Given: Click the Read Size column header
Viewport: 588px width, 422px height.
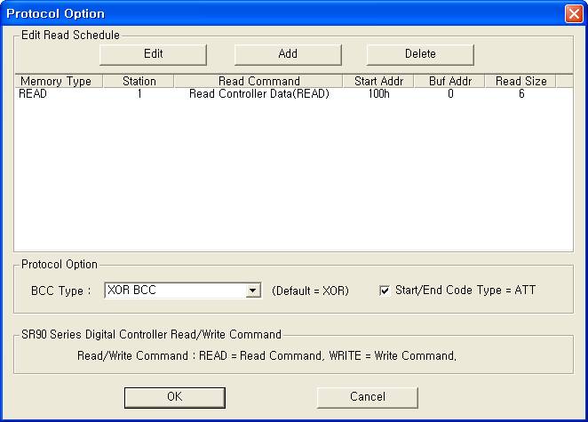Looking at the screenshot, I should (x=520, y=81).
